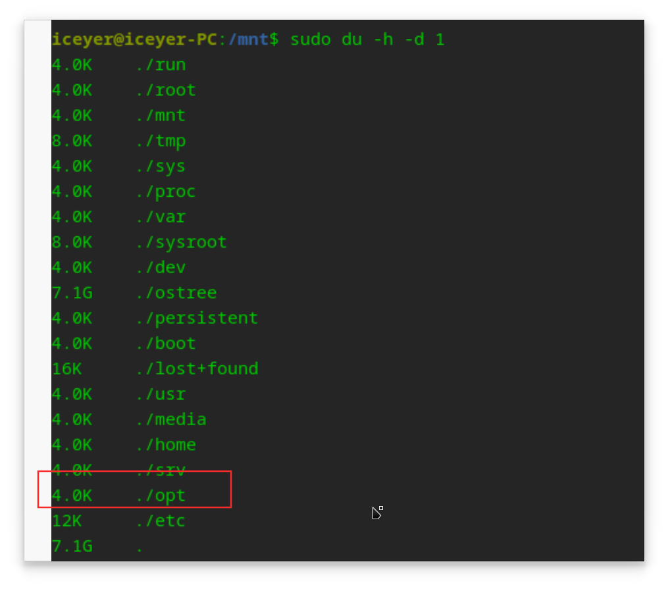Click the iceyer@iceyer-PC prompt text
Viewport: 668px width, 589px height.
[x=134, y=39]
